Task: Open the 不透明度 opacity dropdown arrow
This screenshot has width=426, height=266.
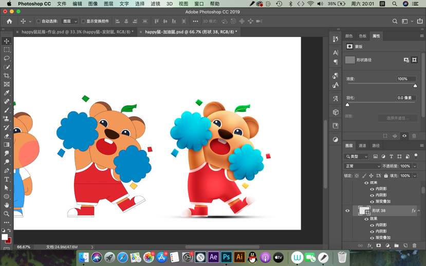Action: (x=415, y=166)
